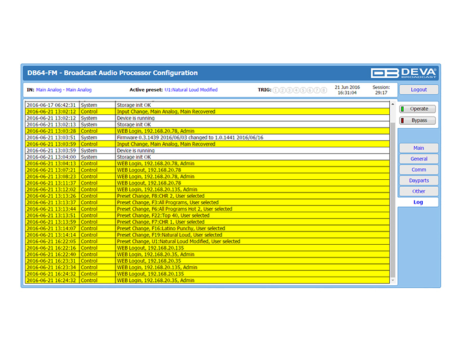Click trigger indicator 3

(289, 90)
